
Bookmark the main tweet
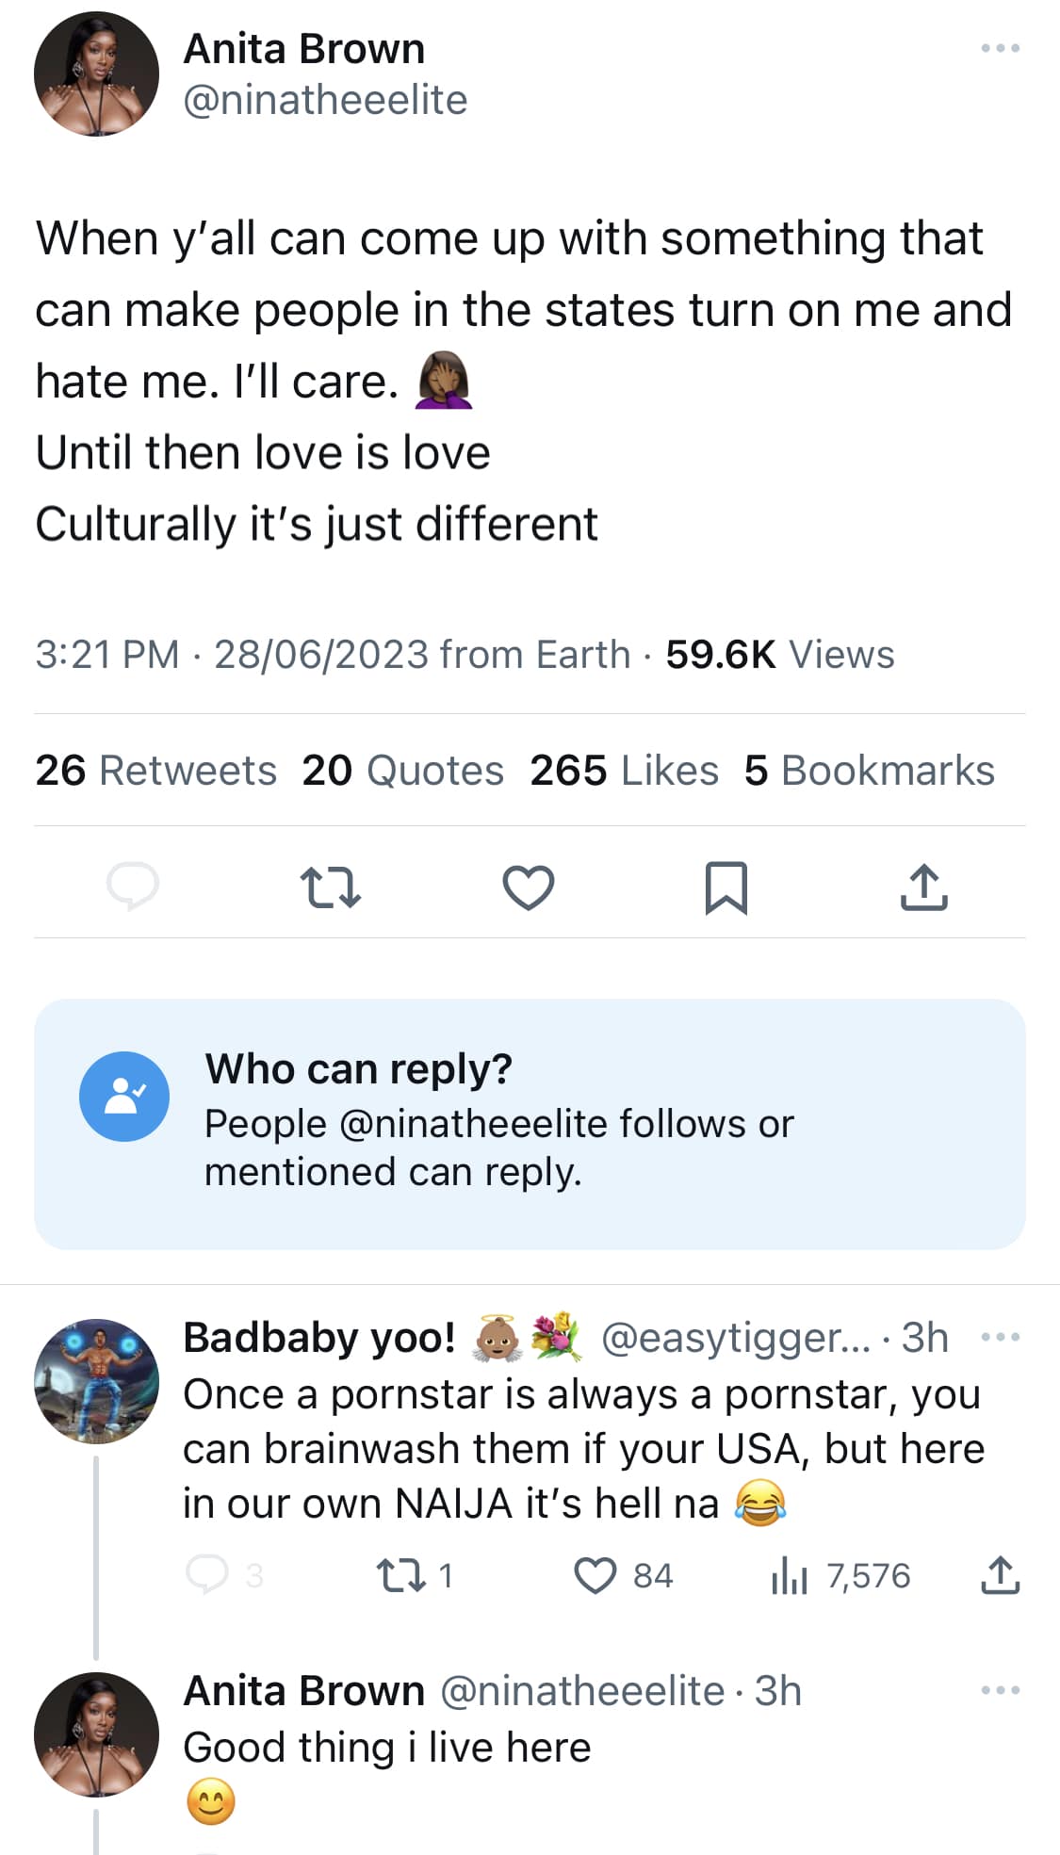click(726, 887)
